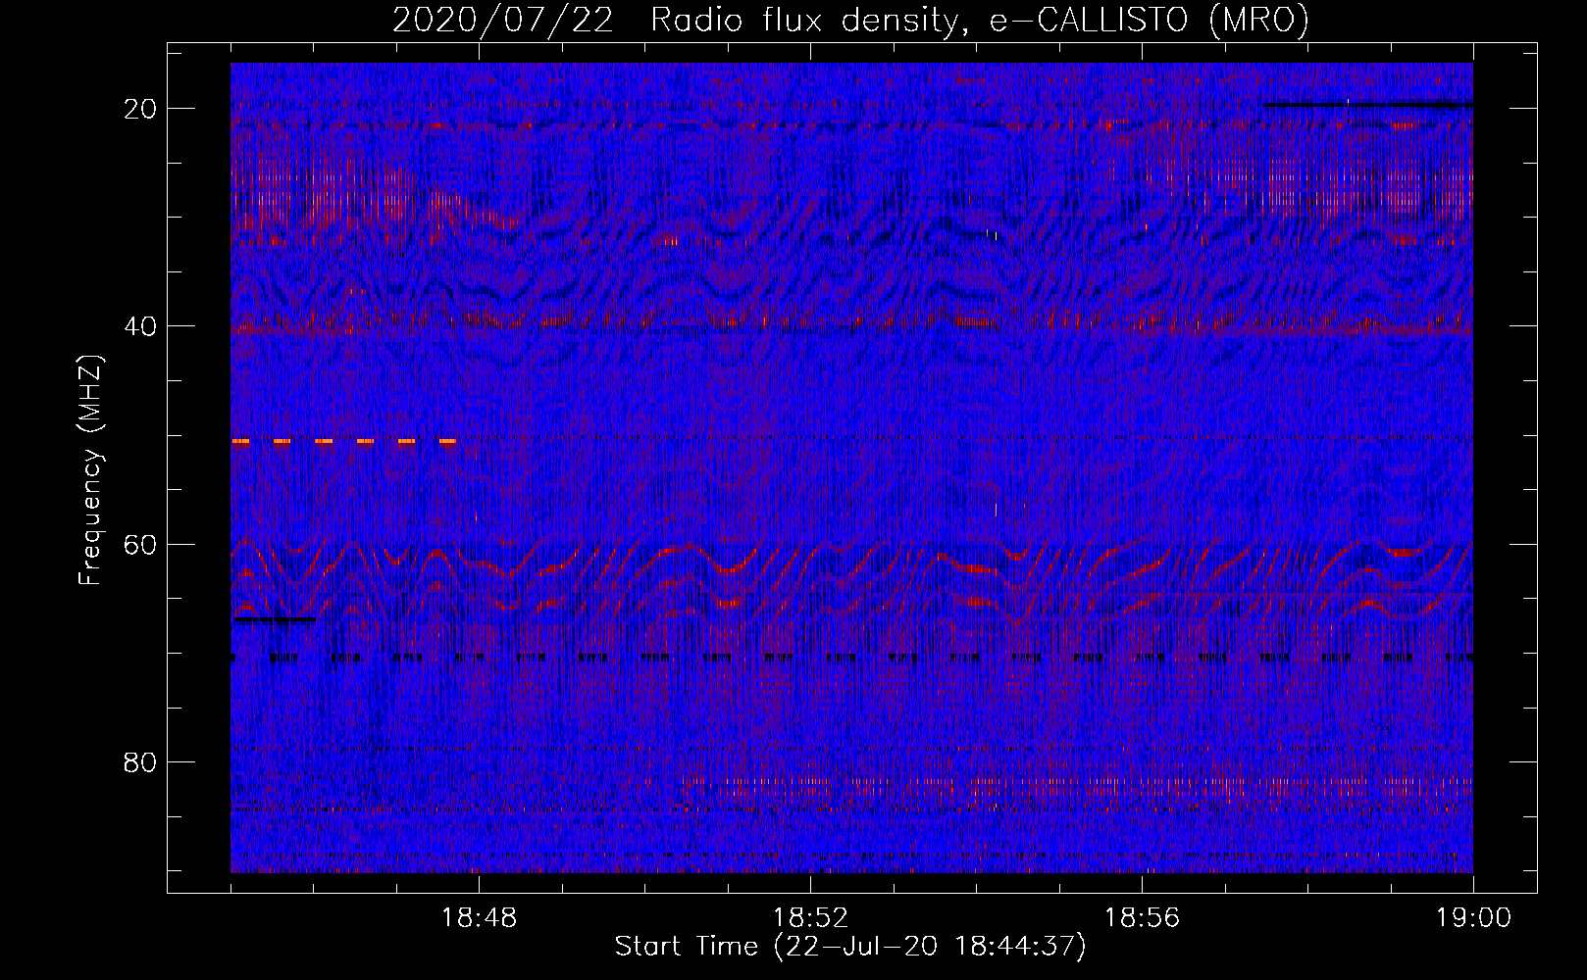This screenshot has width=1587, height=980.
Task: Click the orange dashed line near 50 MHz
Action: [x=344, y=442]
